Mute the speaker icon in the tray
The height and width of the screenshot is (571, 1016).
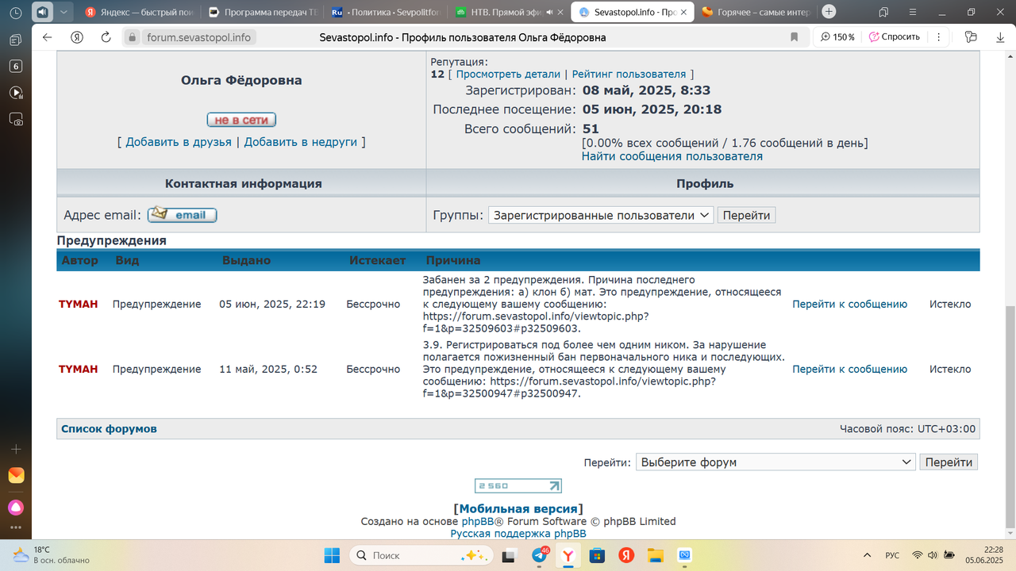point(933,556)
